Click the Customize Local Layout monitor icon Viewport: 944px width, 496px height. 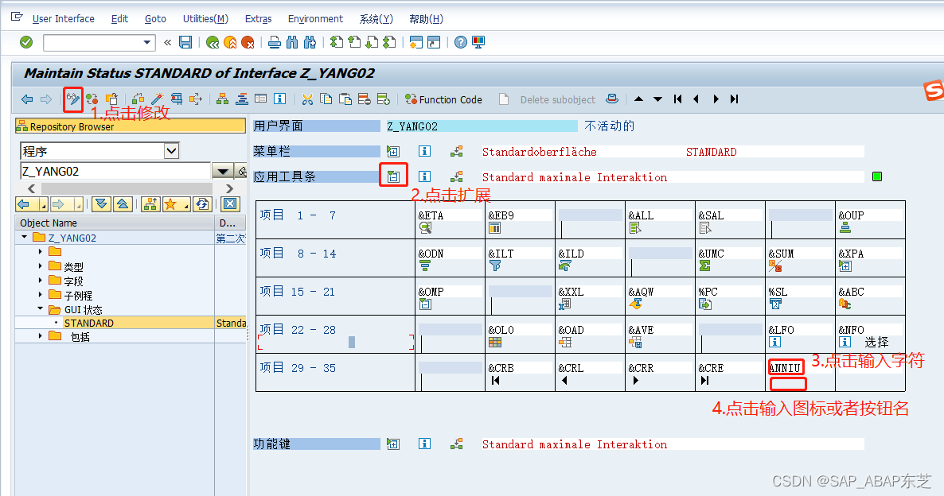point(478,42)
